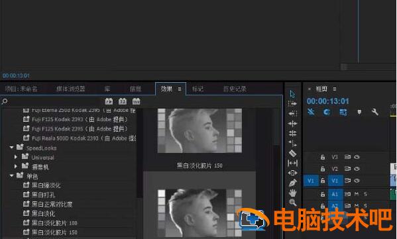The width and height of the screenshot is (397, 239).
Task: Close the timeline sequence tab
Action: (x=309, y=89)
